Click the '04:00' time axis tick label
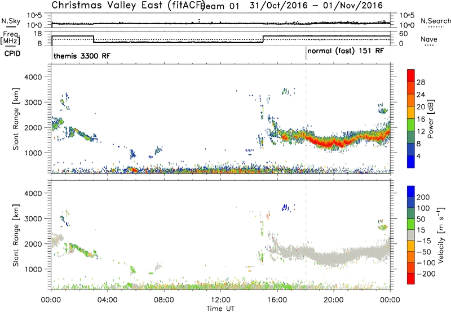The image size is (451, 312). (108, 300)
